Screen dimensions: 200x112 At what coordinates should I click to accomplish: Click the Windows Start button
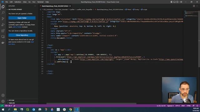pos(3,110)
